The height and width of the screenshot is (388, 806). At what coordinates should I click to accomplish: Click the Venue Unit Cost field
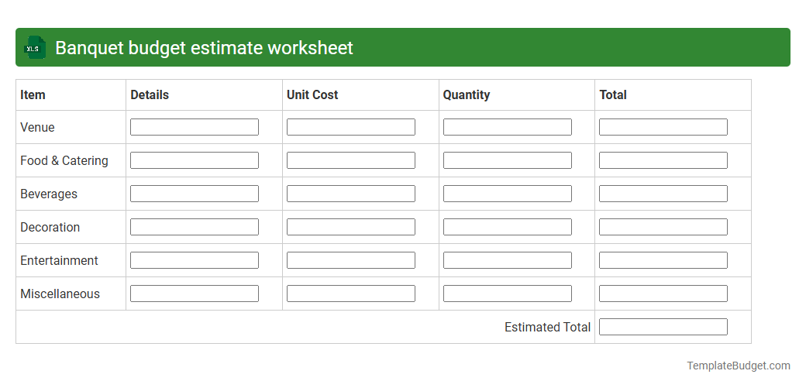point(350,127)
